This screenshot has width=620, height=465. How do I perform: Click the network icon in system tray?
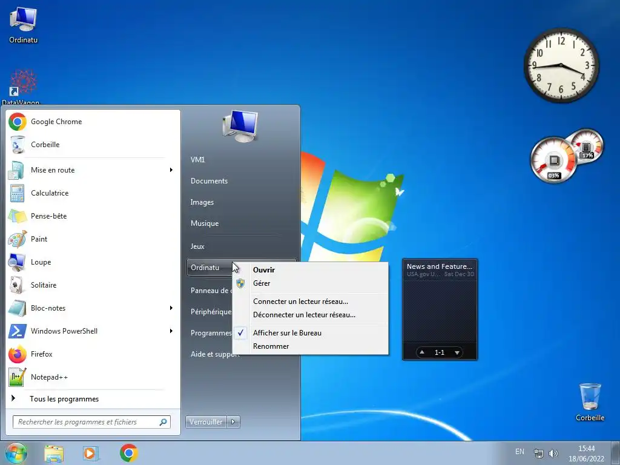click(x=538, y=453)
